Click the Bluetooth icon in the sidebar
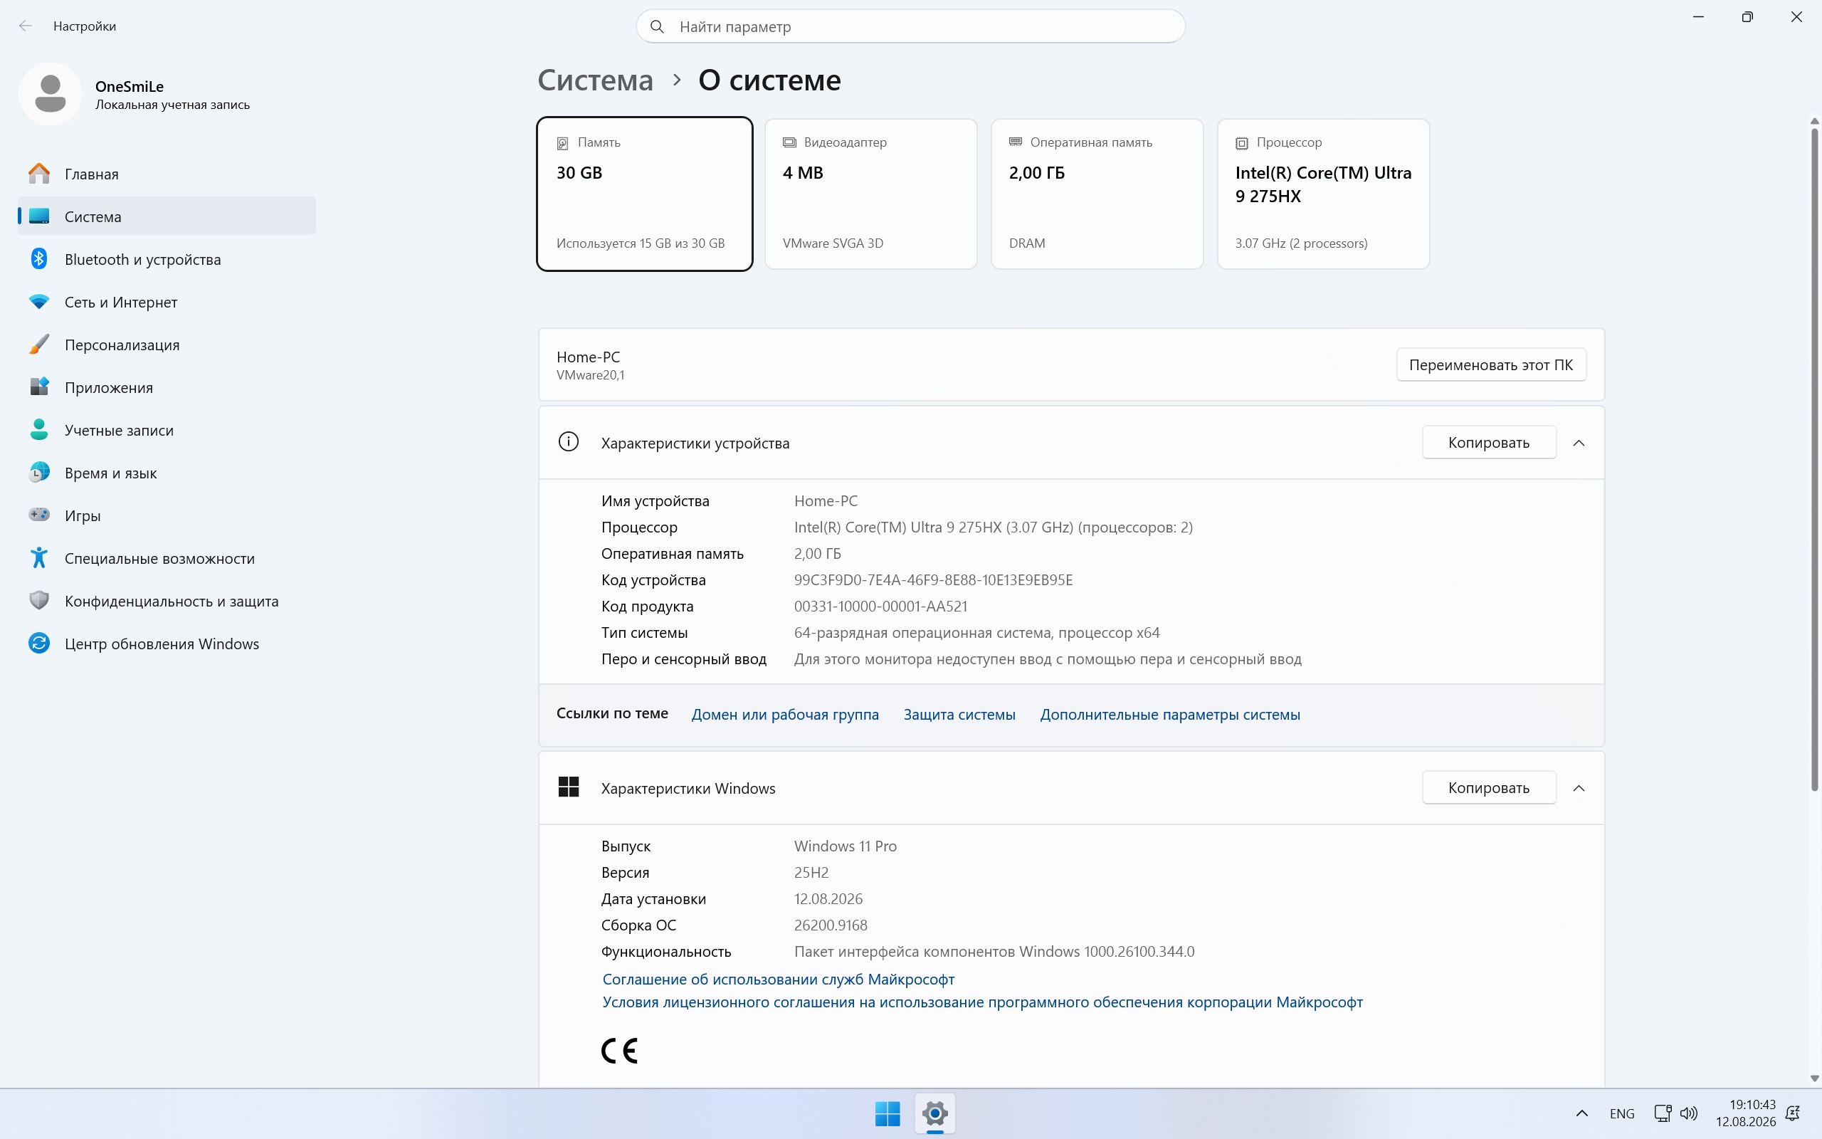Image resolution: width=1822 pixels, height=1139 pixels. 39,259
